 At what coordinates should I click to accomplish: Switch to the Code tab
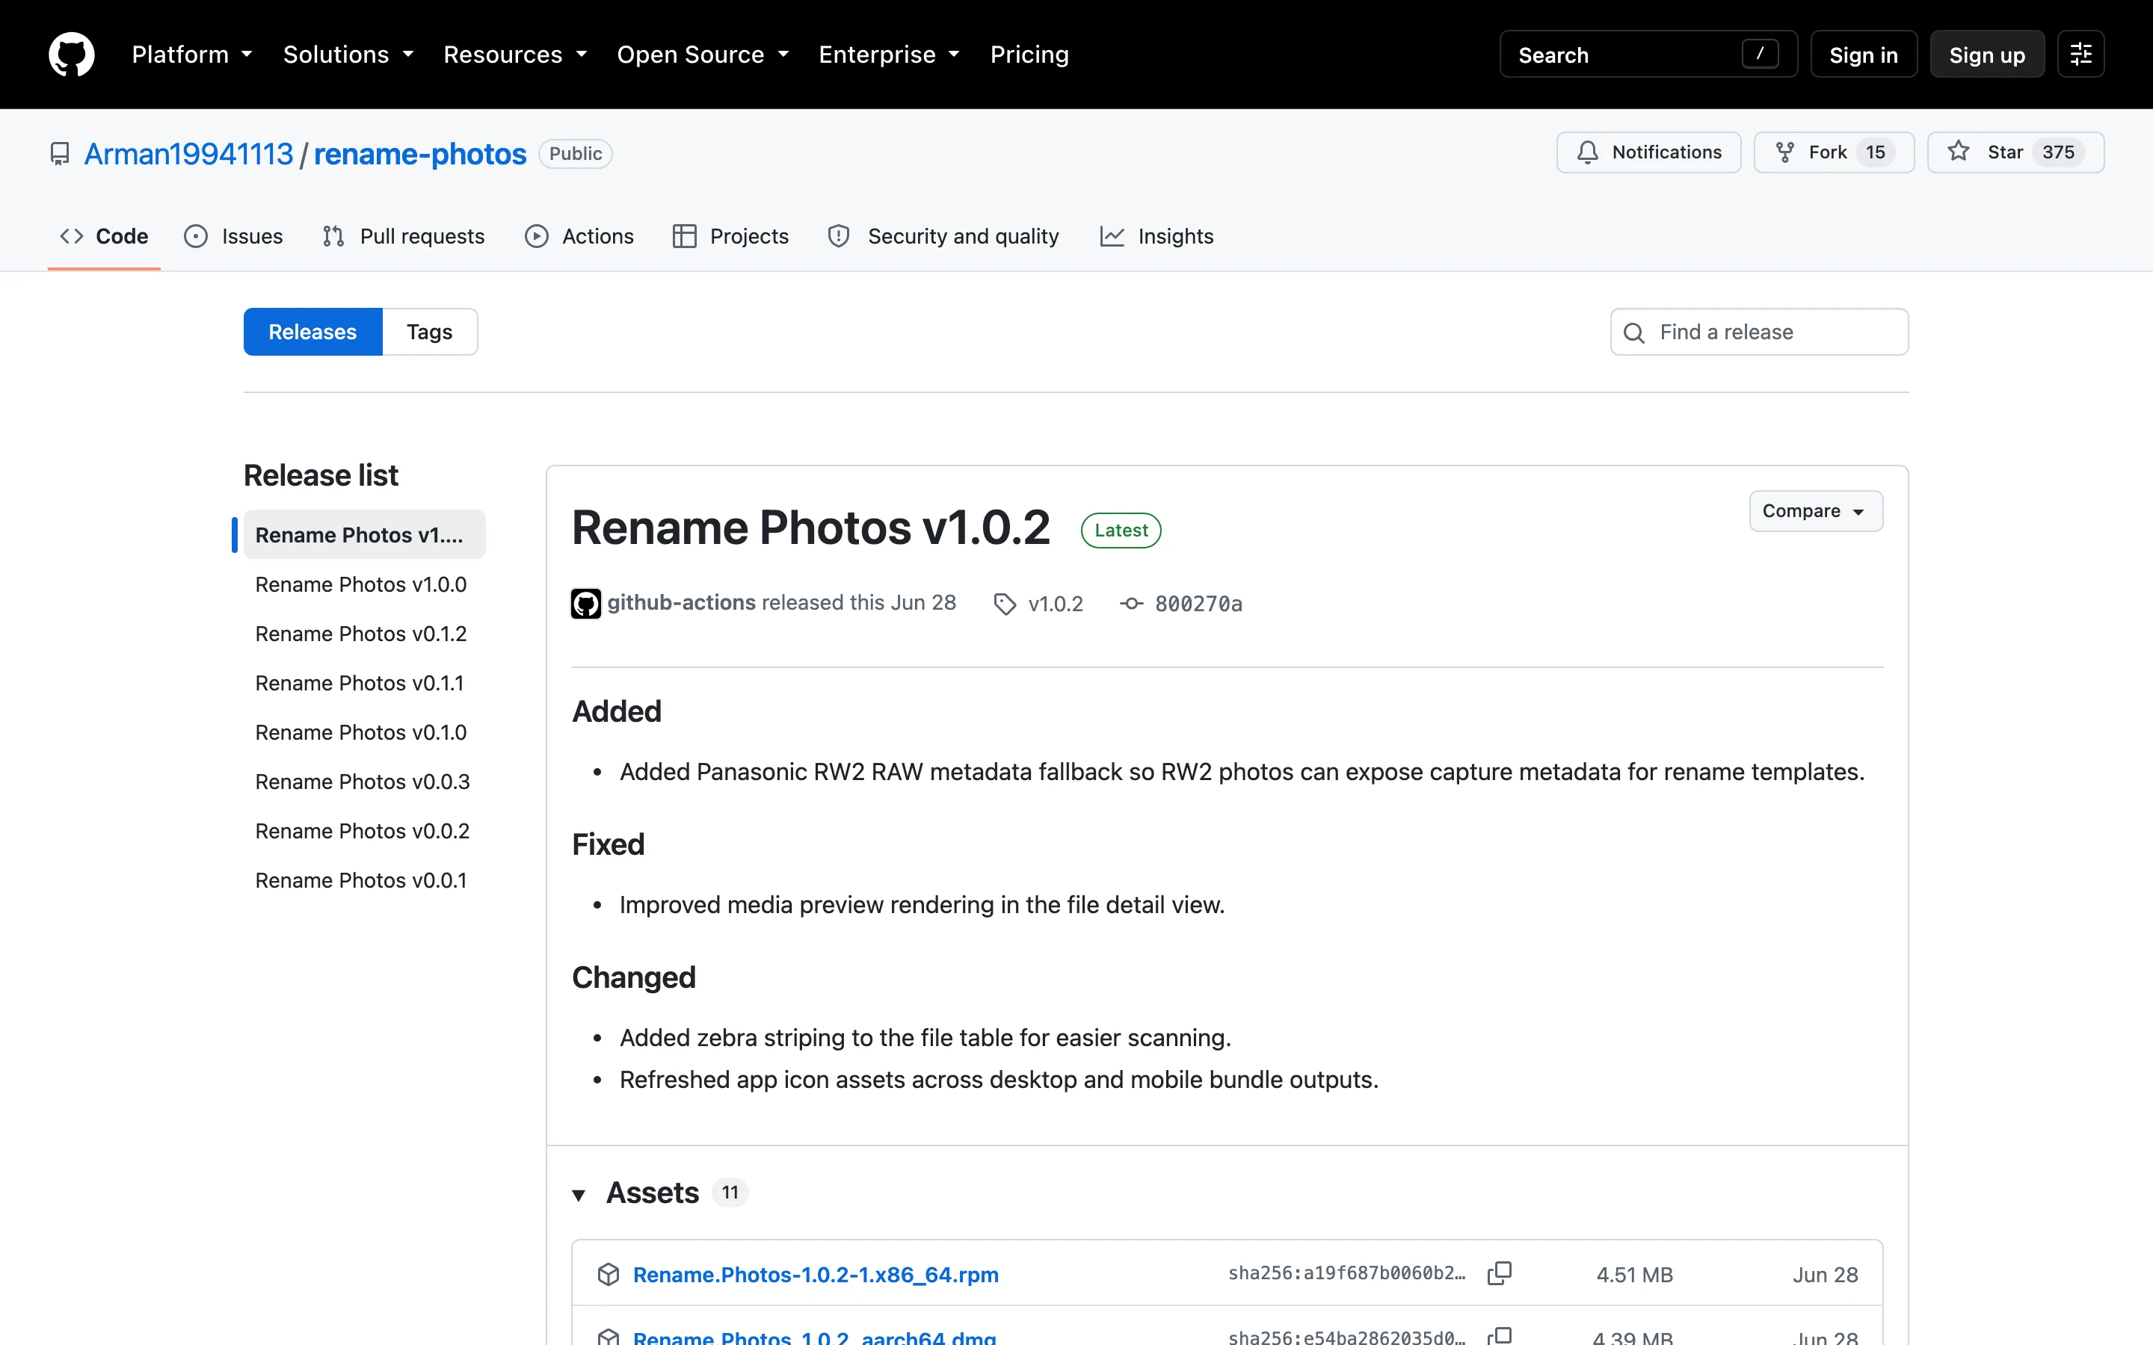point(104,235)
